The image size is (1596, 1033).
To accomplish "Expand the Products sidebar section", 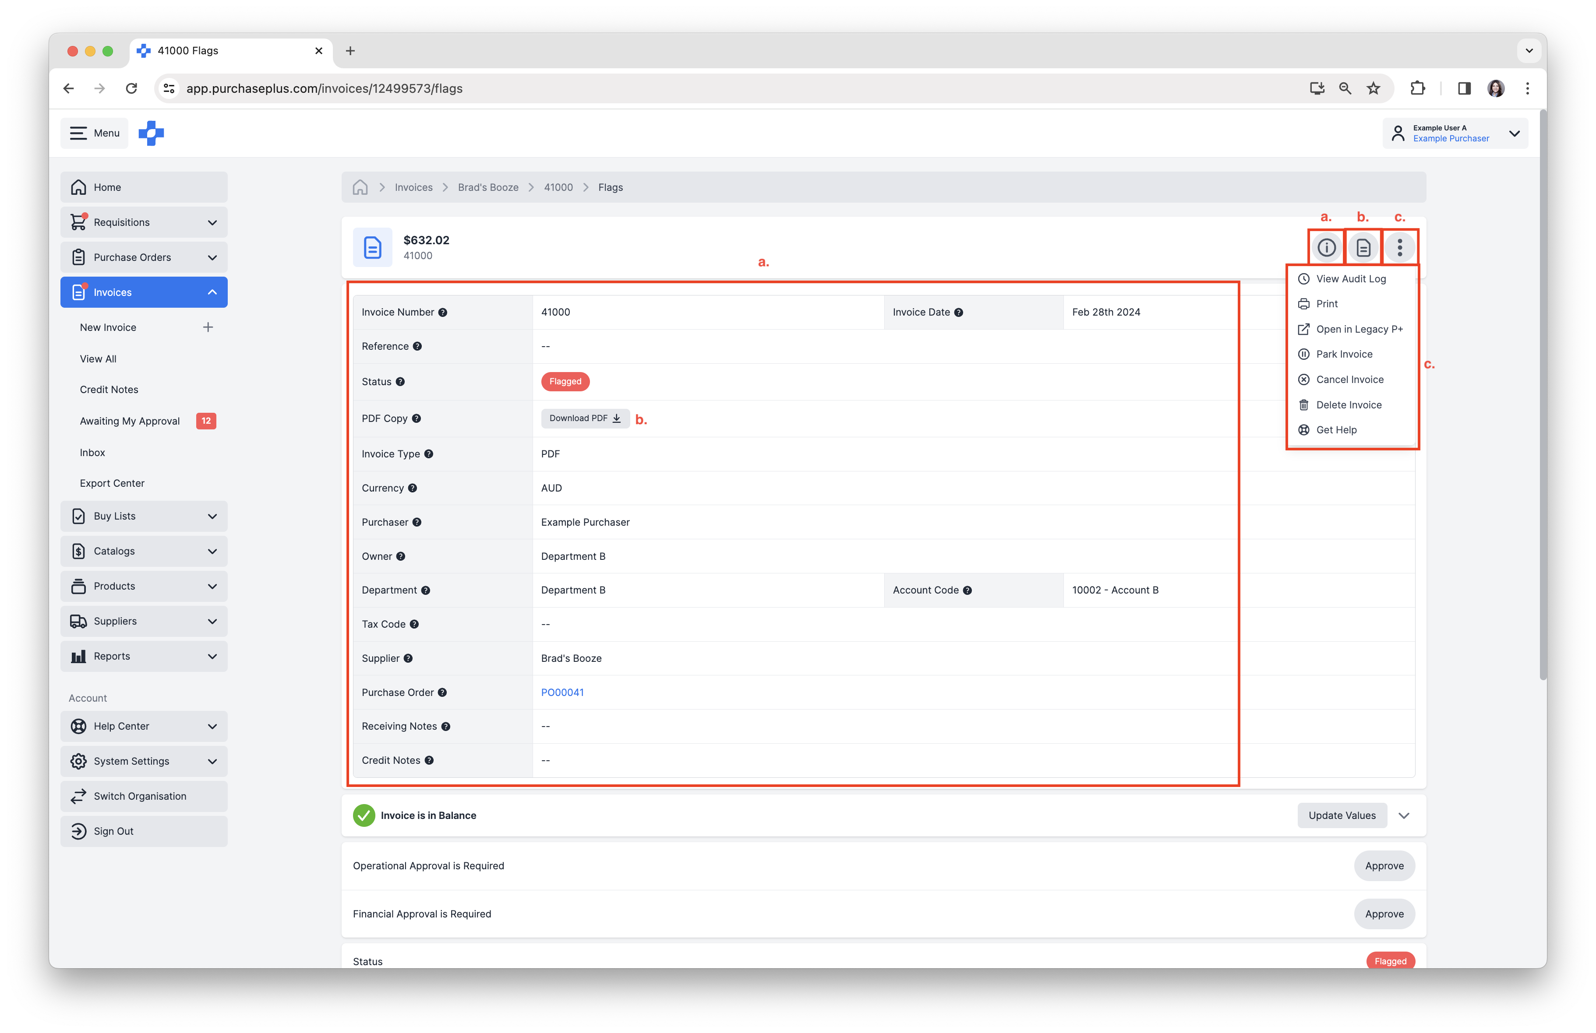I will point(144,586).
